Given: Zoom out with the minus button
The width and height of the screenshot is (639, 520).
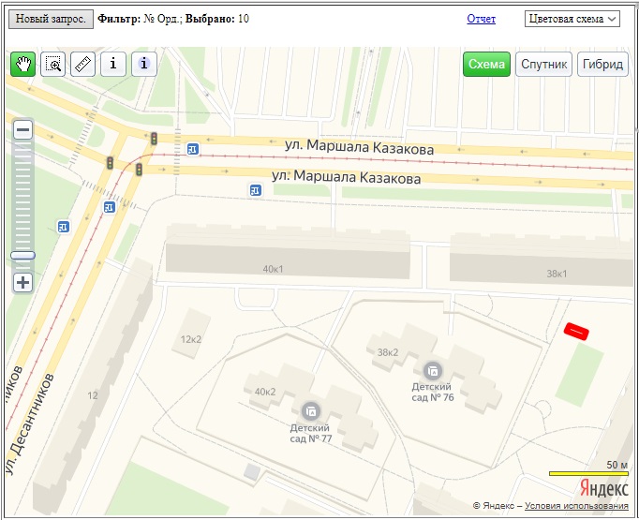Looking at the screenshot, I should coord(22,130).
